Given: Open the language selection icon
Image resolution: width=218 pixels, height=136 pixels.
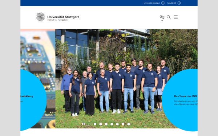Looking at the screenshot, I should pos(162,17).
